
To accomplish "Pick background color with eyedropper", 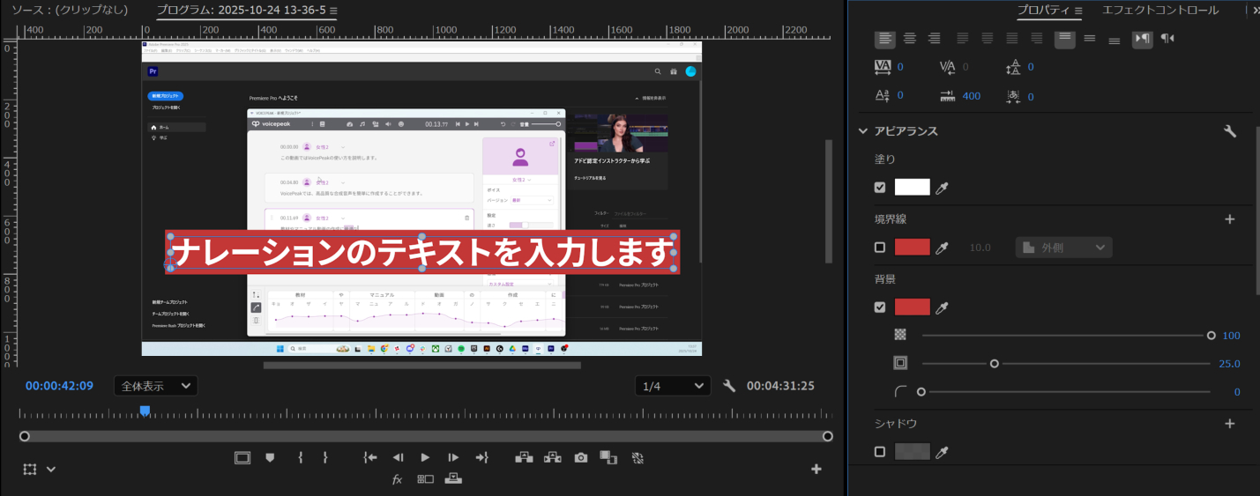I will pos(942,307).
